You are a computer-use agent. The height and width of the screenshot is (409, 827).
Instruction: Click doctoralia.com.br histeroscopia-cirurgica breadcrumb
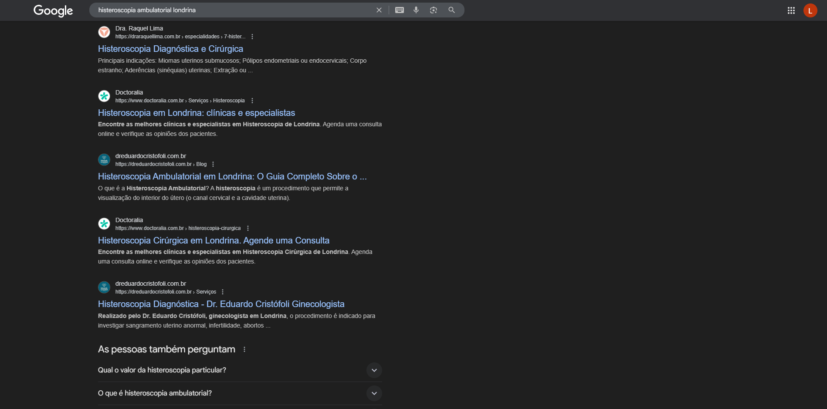pos(178,228)
